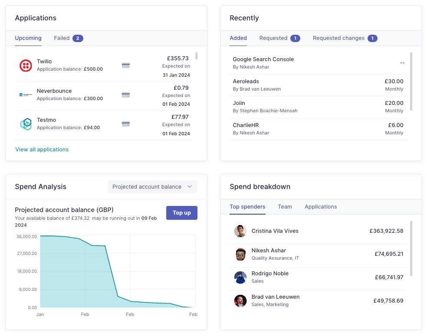427x336 pixels.
Task: Click the £30.00 Aeroleads price
Action: 394,82
